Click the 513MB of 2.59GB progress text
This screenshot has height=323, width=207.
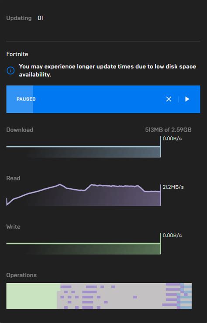[x=168, y=130]
